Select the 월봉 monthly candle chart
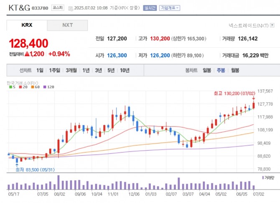 coord(235,70)
